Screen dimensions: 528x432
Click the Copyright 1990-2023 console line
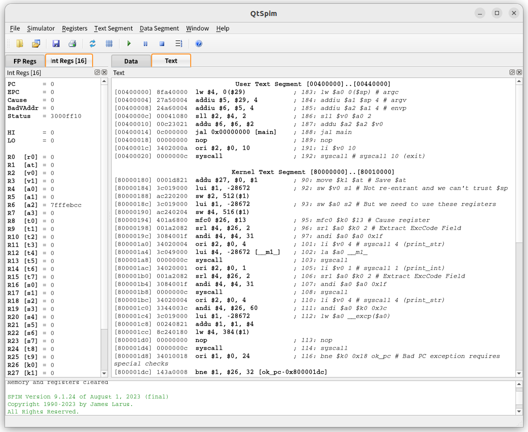[x=70, y=404]
